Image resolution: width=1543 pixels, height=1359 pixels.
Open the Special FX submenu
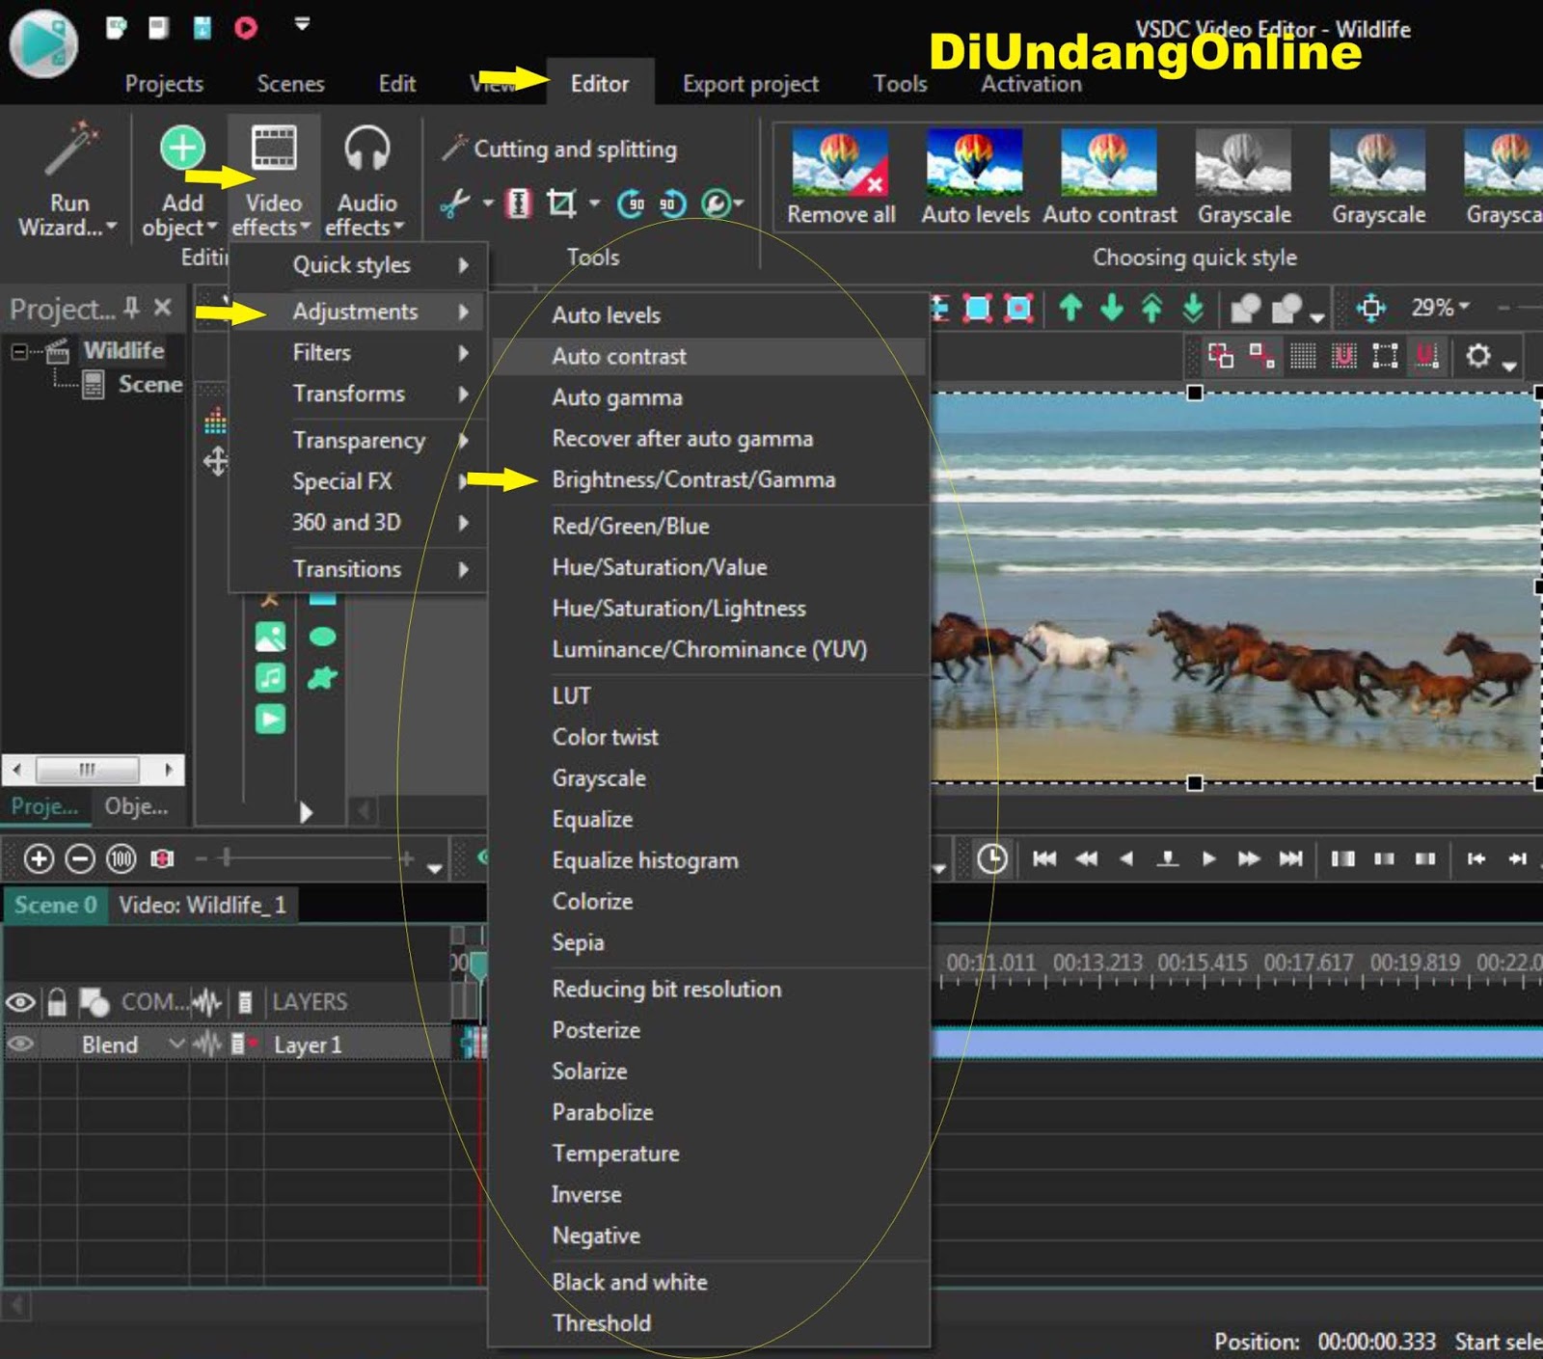[x=342, y=481]
